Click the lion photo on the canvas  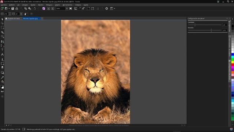pos(95,72)
